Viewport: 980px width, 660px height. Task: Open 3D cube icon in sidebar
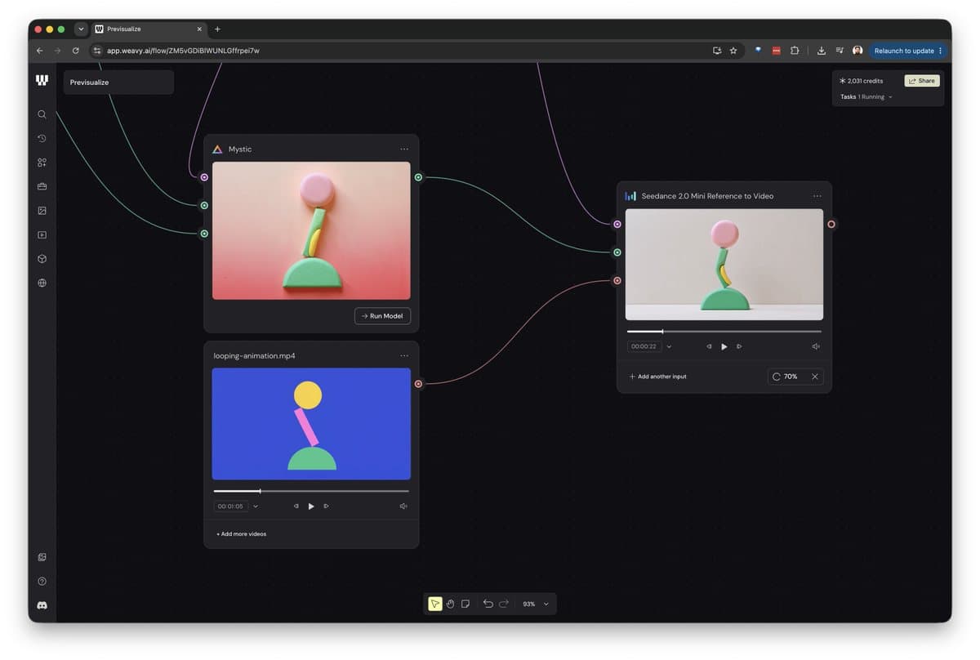(42, 259)
